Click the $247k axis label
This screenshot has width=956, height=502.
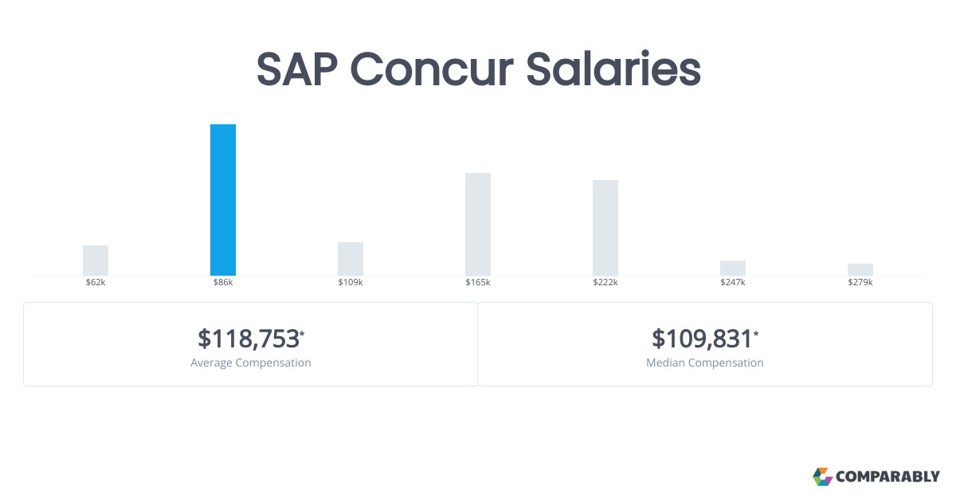click(x=733, y=283)
